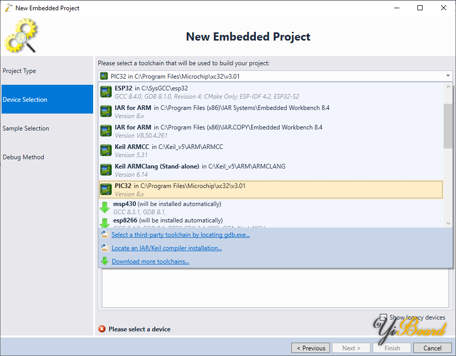Screen dimensions: 456x356
Task: Click the ESP32 toolchain board icon
Action: point(106,92)
